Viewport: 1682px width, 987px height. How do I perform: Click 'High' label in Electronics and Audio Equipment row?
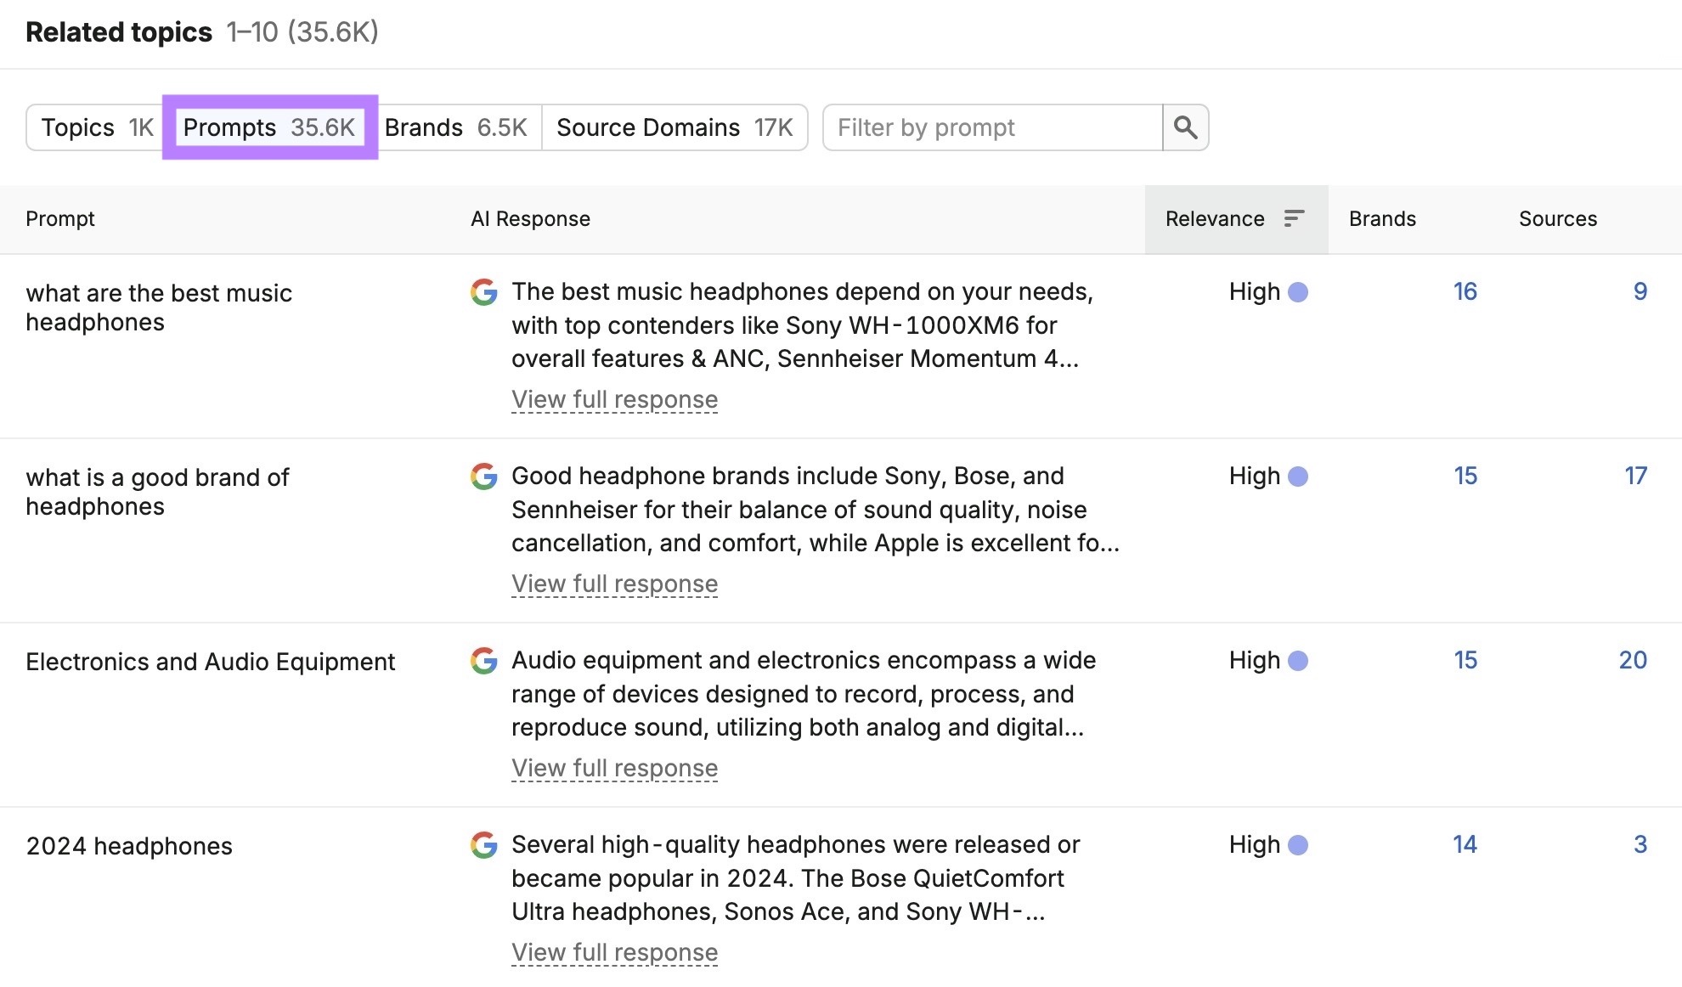(1254, 661)
